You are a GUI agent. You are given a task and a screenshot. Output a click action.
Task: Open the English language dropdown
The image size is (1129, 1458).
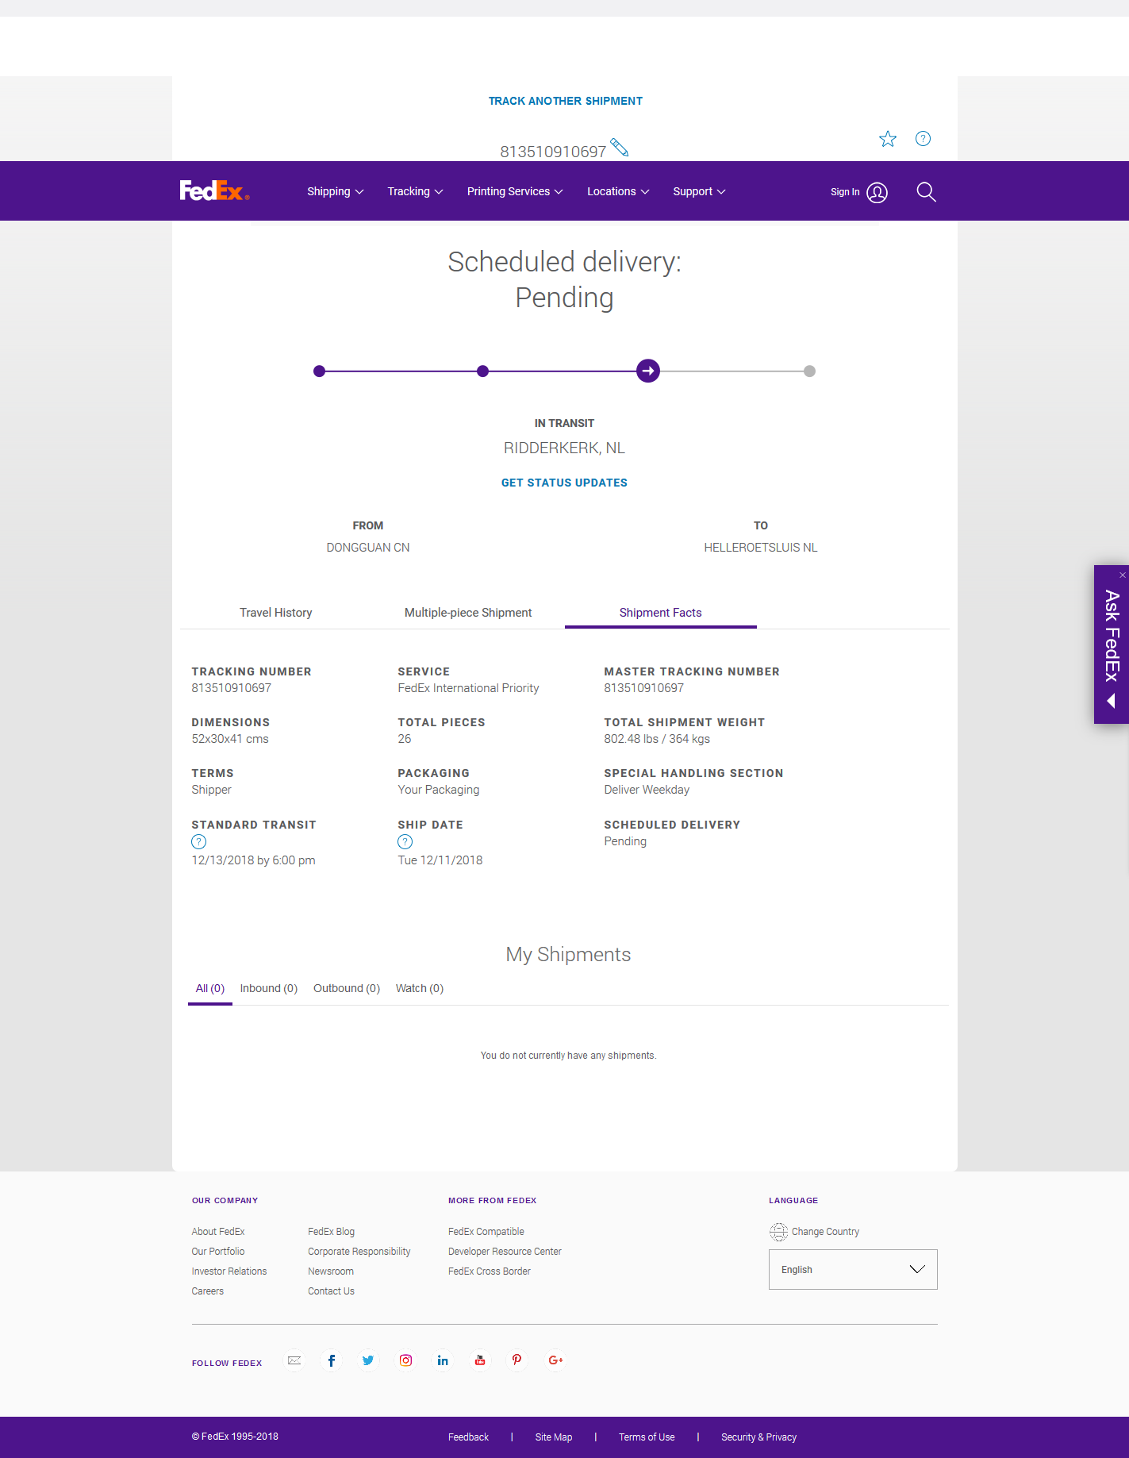point(853,1270)
